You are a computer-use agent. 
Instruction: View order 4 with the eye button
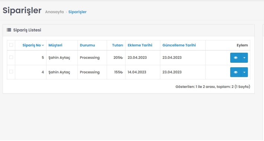(x=235, y=72)
